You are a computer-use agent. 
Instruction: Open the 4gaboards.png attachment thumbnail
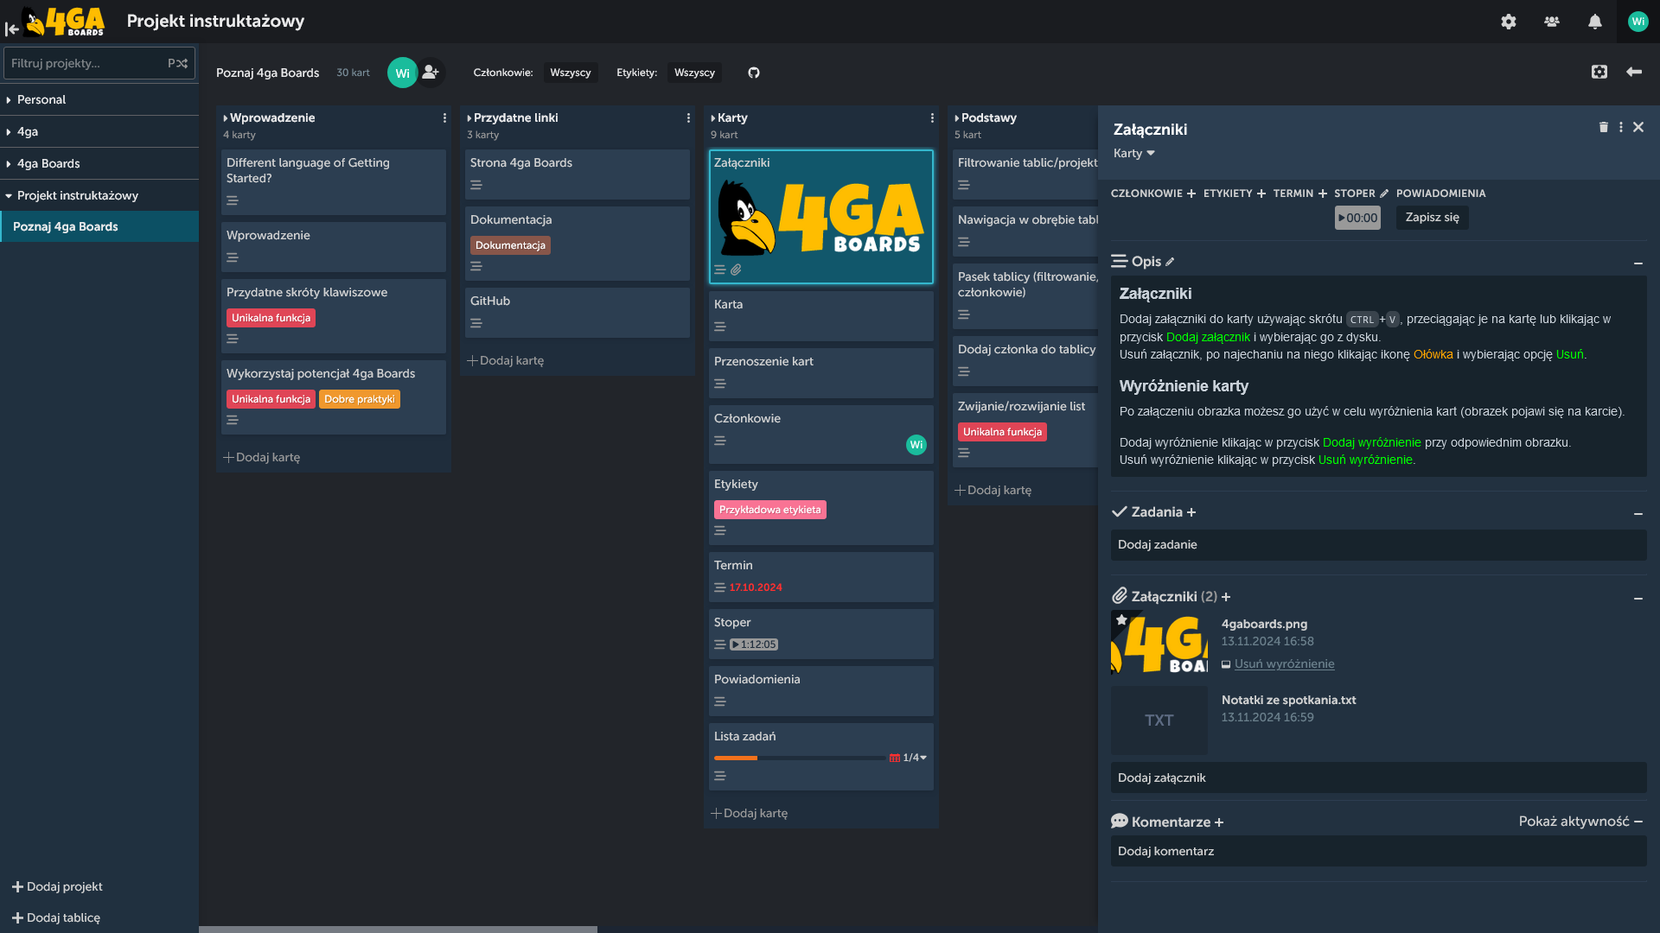[x=1159, y=644]
